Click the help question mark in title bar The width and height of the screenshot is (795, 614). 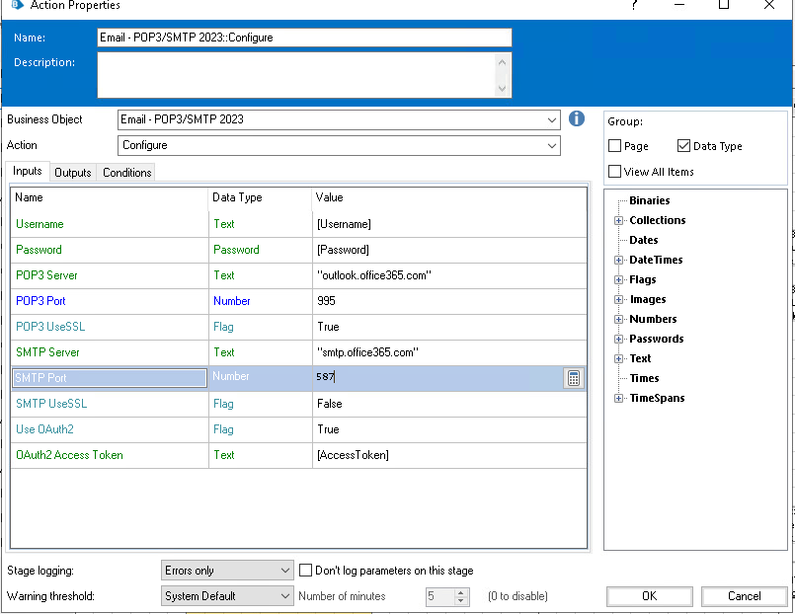(x=633, y=6)
